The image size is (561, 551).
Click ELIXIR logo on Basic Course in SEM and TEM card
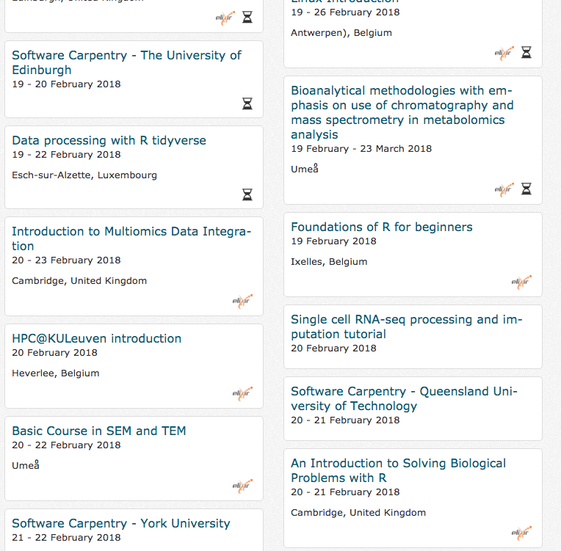coord(242,486)
